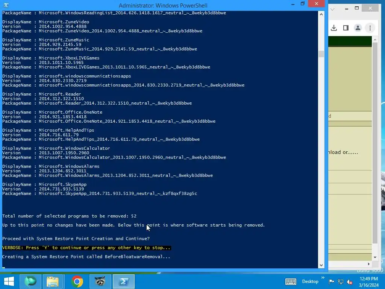The height and width of the screenshot is (289, 385).
Task: Switch to Google Chrome in the taskbar
Action: pyautogui.click(x=77, y=281)
